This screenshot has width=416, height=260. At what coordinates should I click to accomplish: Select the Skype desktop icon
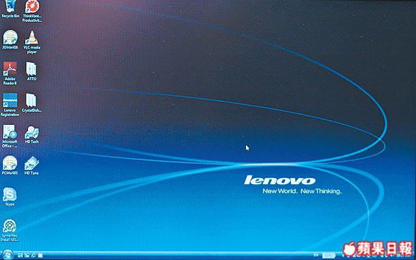pos(10,197)
